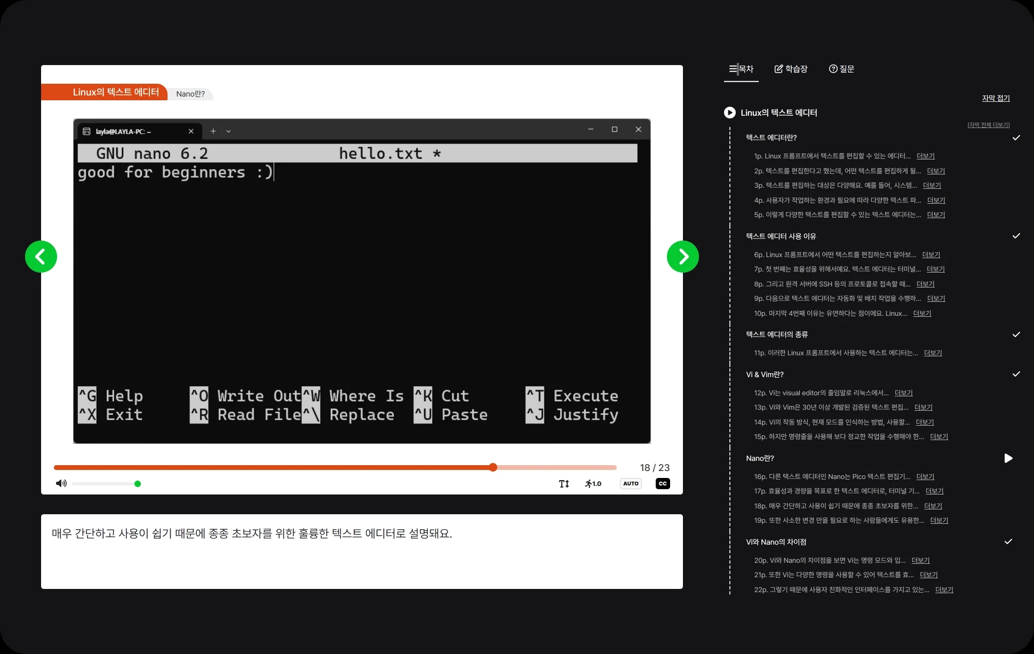Select 19p subtitle line text
Screen dimensions: 1034x654
point(839,520)
